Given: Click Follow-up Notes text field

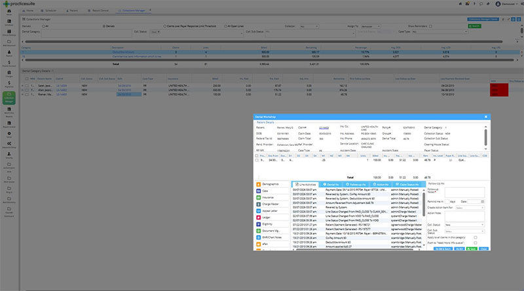Looking at the screenshot, I should 464,192.
